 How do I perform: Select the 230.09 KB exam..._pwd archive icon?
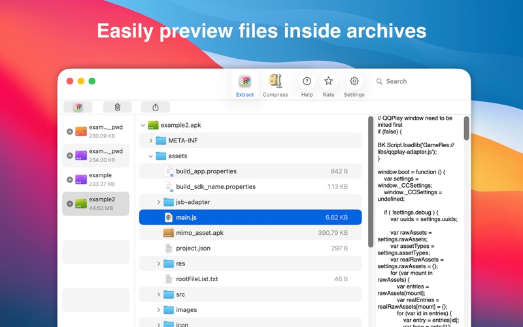point(81,131)
